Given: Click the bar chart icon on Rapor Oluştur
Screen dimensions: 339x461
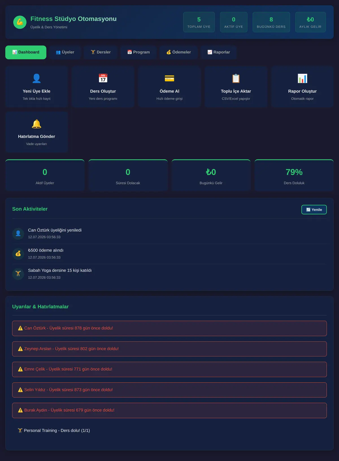Looking at the screenshot, I should point(302,78).
